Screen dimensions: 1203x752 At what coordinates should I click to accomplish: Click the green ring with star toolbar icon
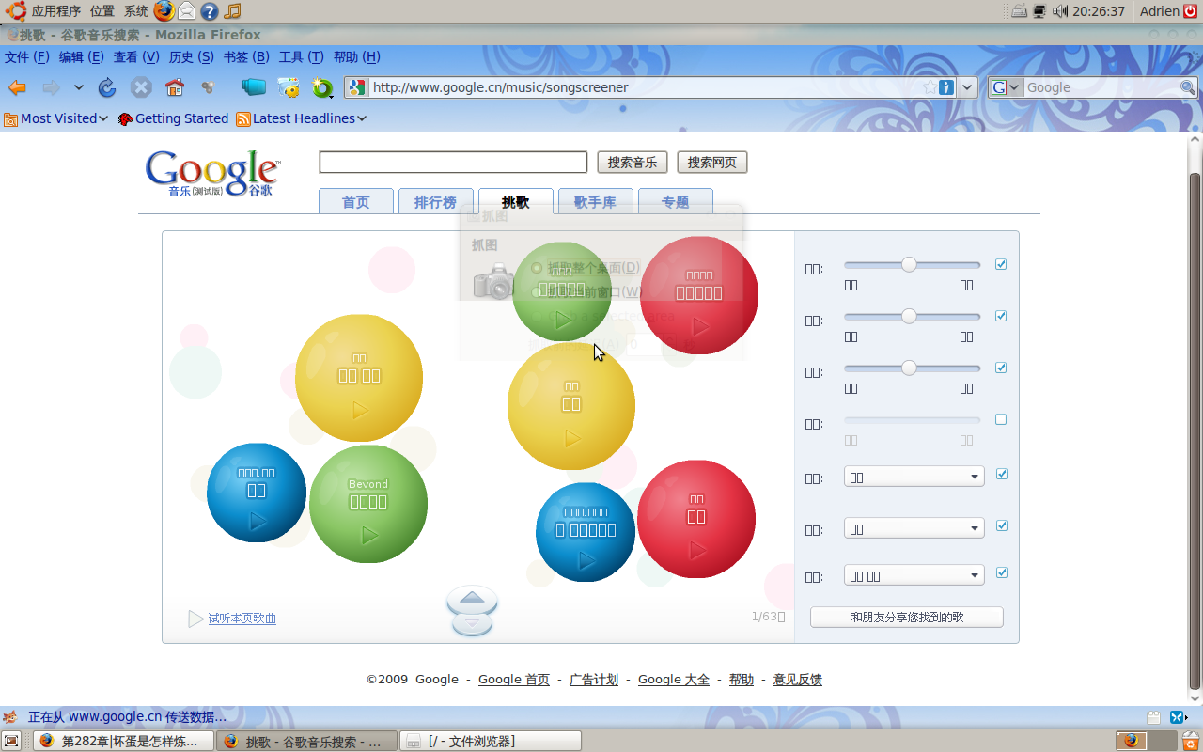point(322,88)
